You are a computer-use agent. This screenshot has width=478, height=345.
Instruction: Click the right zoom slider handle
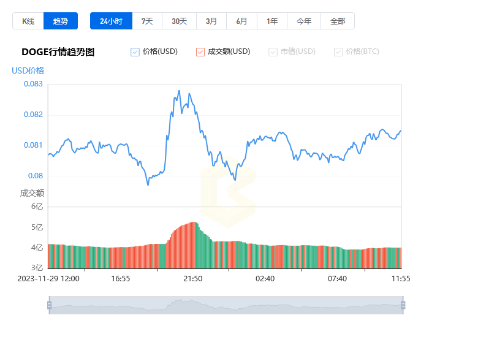point(403,305)
